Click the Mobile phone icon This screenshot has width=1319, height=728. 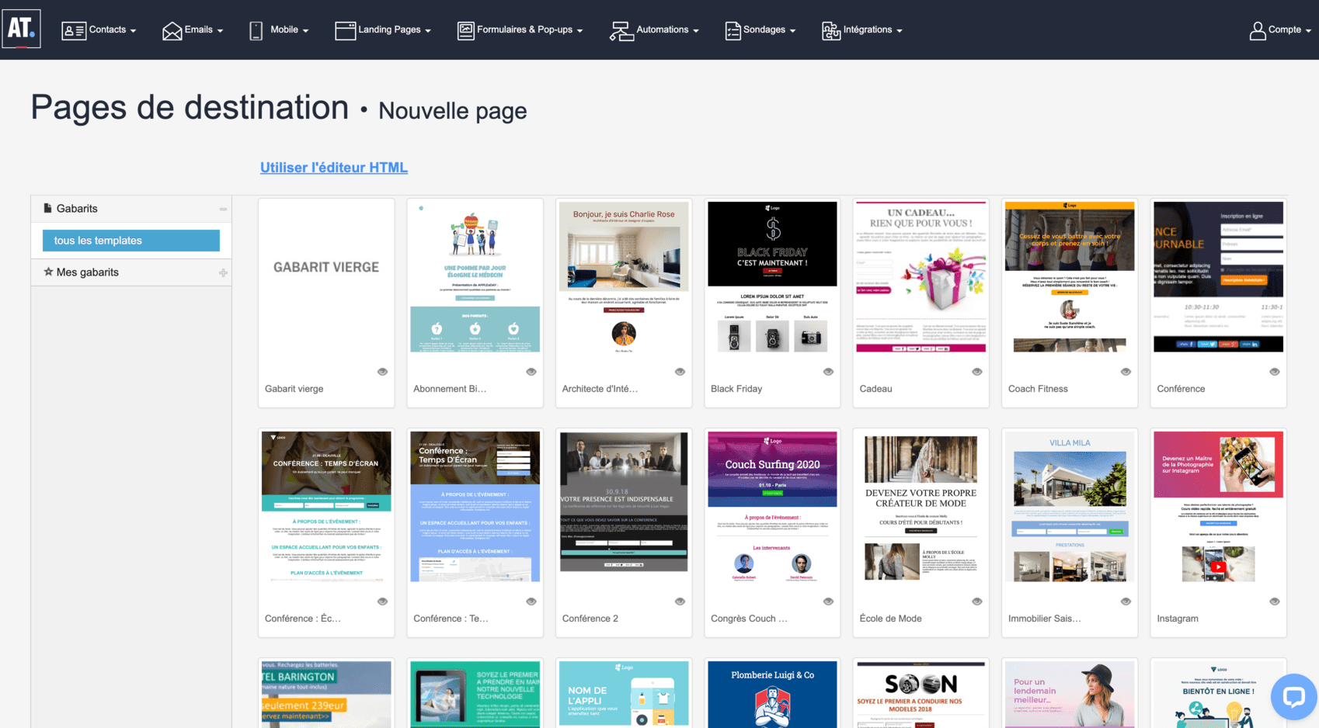click(x=256, y=30)
